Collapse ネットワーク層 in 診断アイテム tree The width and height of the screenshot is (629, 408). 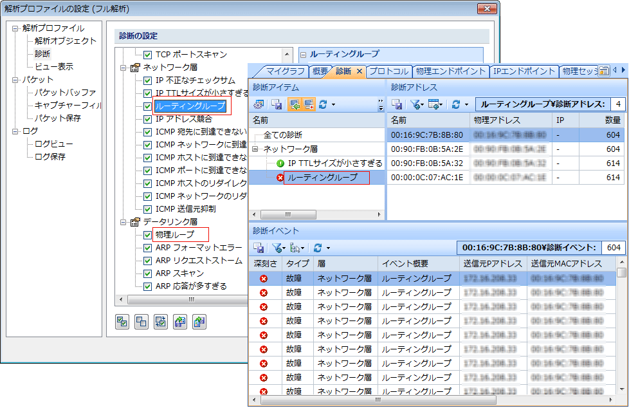tap(256, 149)
